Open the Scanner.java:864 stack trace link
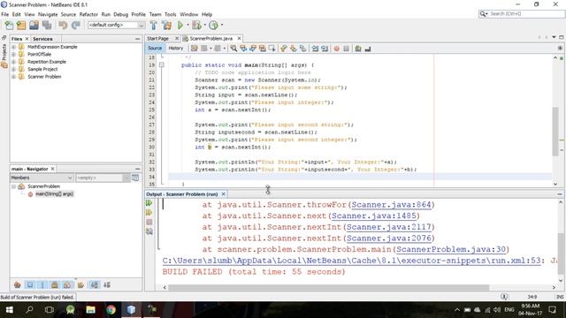Image resolution: width=566 pixels, height=318 pixels. point(391,205)
